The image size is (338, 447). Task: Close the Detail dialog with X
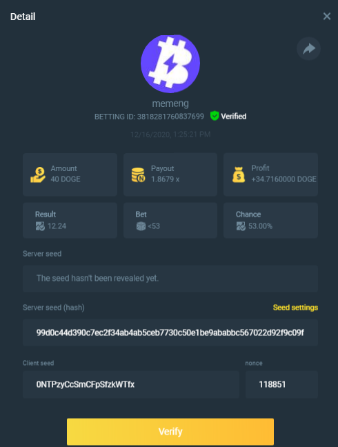pos(327,17)
